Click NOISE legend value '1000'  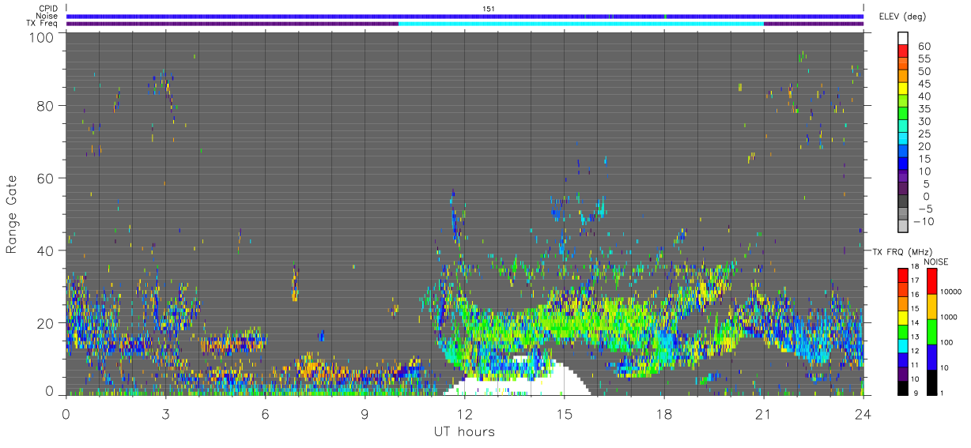pos(949,317)
